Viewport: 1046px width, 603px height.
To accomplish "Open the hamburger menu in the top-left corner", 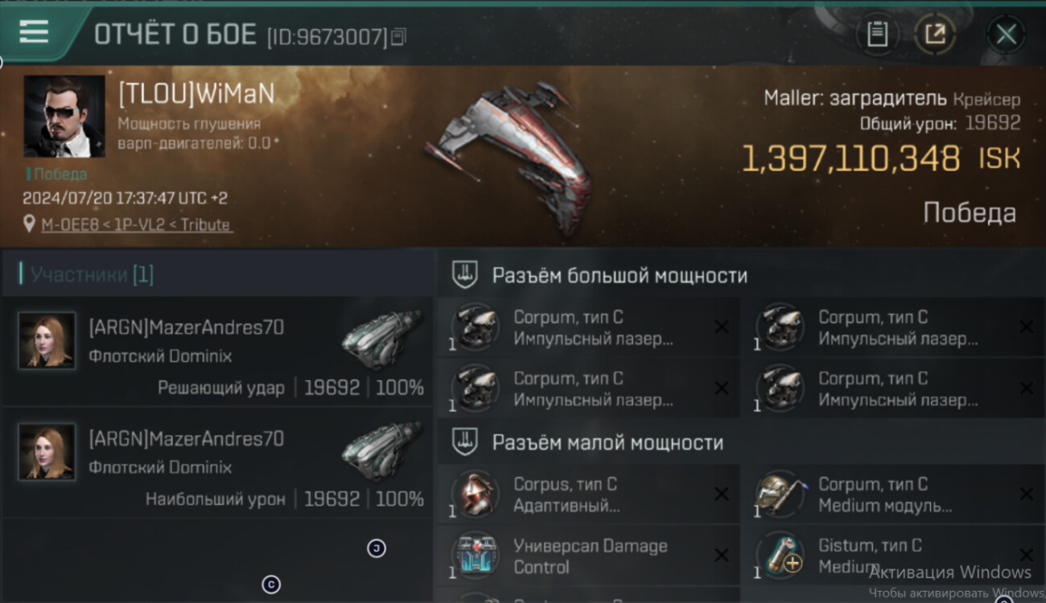I will click(34, 31).
